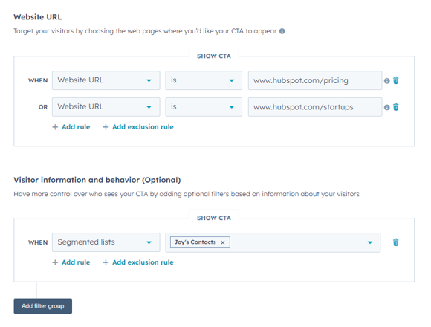This screenshot has height=327, width=431.
Task: Open info icon beside startups URL field
Action: tap(386, 107)
